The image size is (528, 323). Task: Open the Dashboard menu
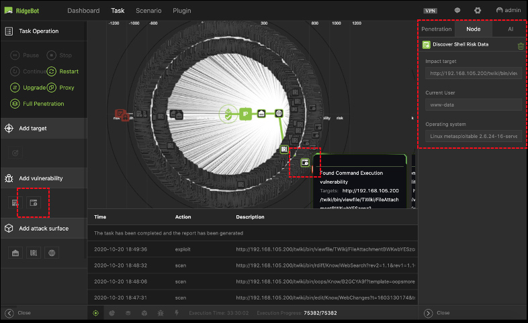(x=83, y=11)
